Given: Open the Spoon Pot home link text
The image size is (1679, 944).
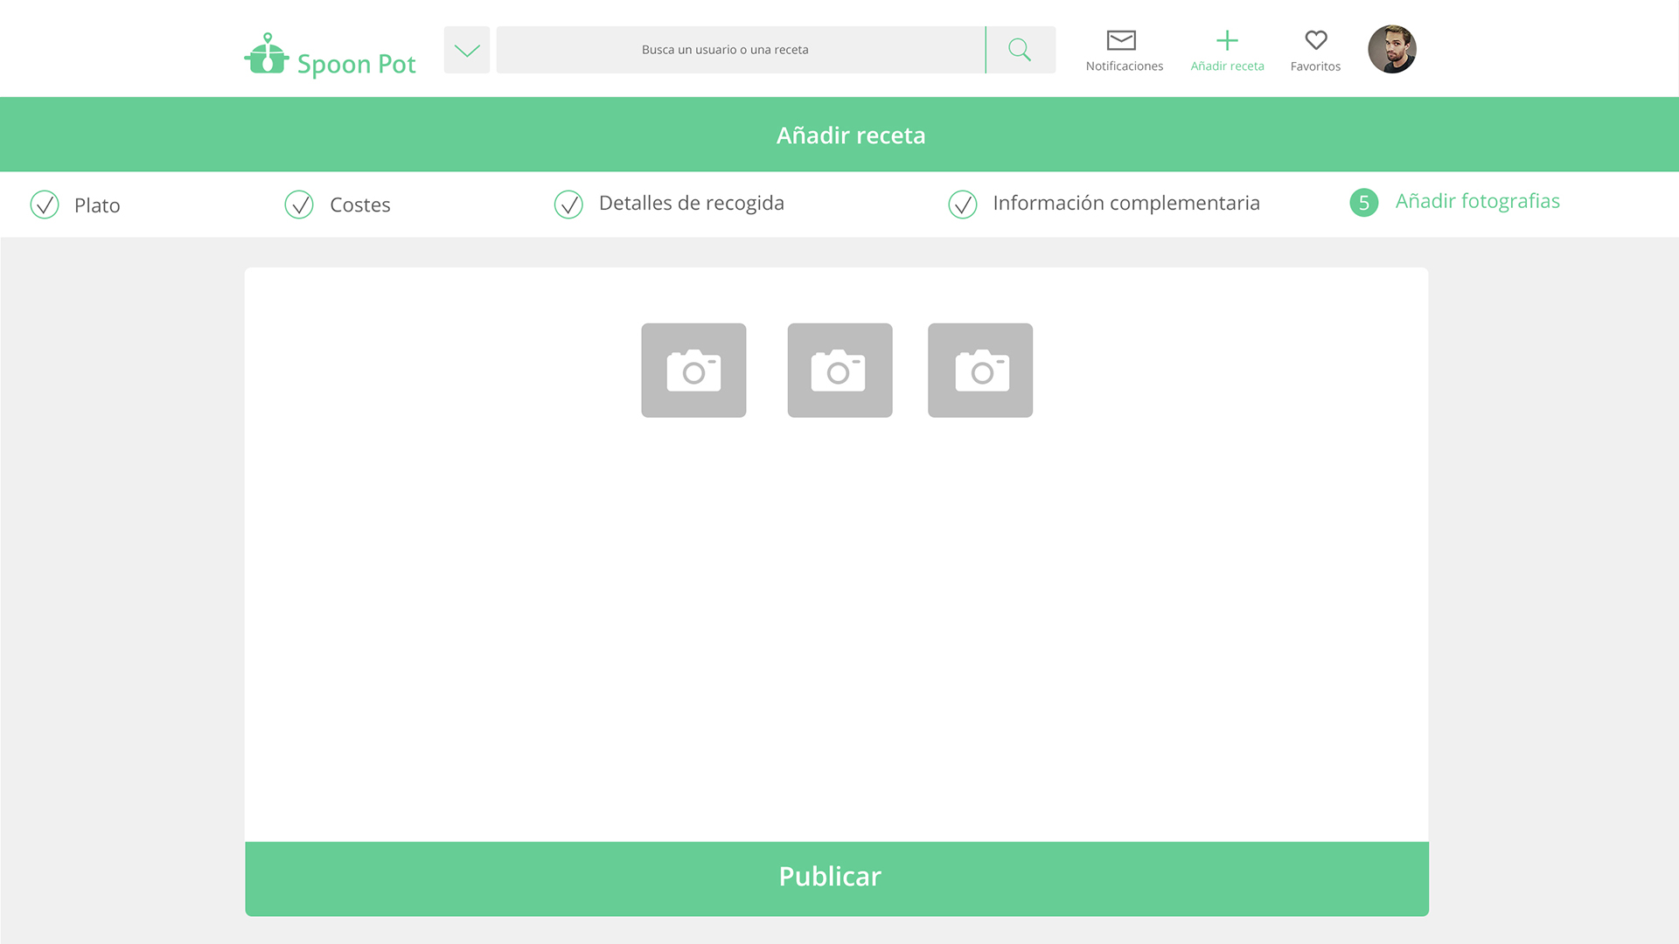Looking at the screenshot, I should [x=356, y=64].
